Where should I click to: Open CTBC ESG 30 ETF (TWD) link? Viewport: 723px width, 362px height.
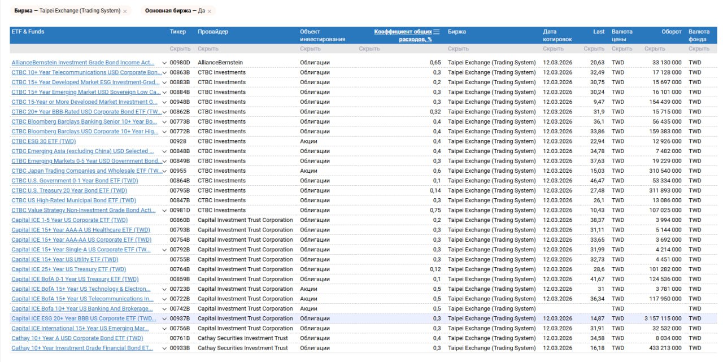tap(43, 141)
